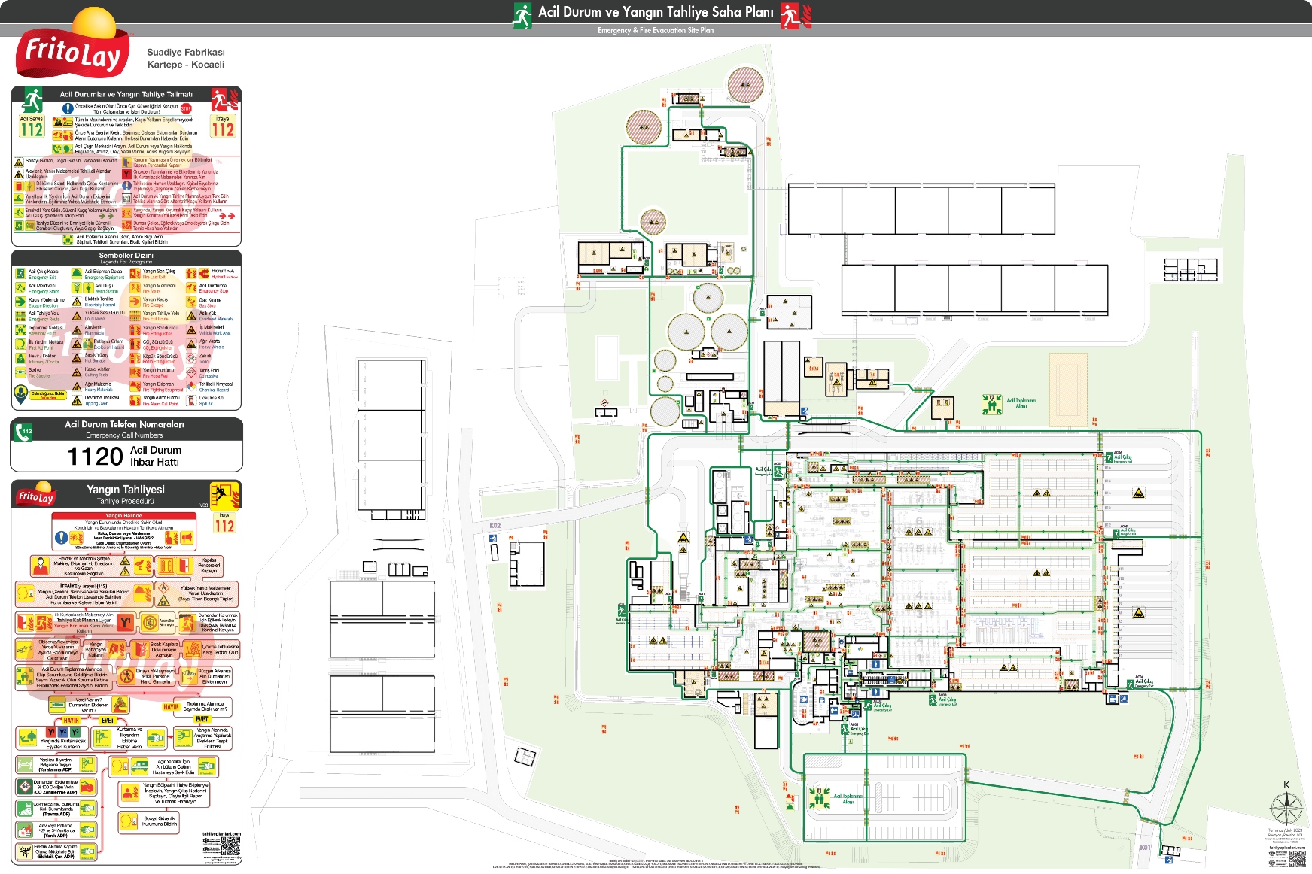This screenshot has width=1312, height=874.
Task: Click the green 112 phone icon
Action: [x=23, y=431]
